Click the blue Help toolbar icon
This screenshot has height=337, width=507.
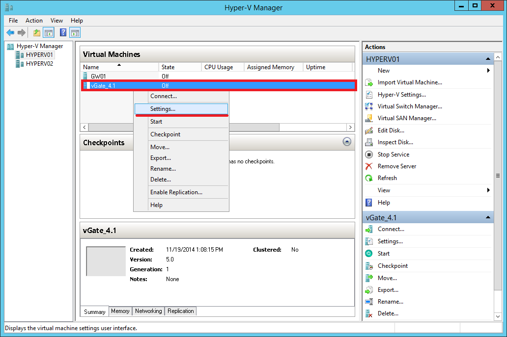coord(63,32)
